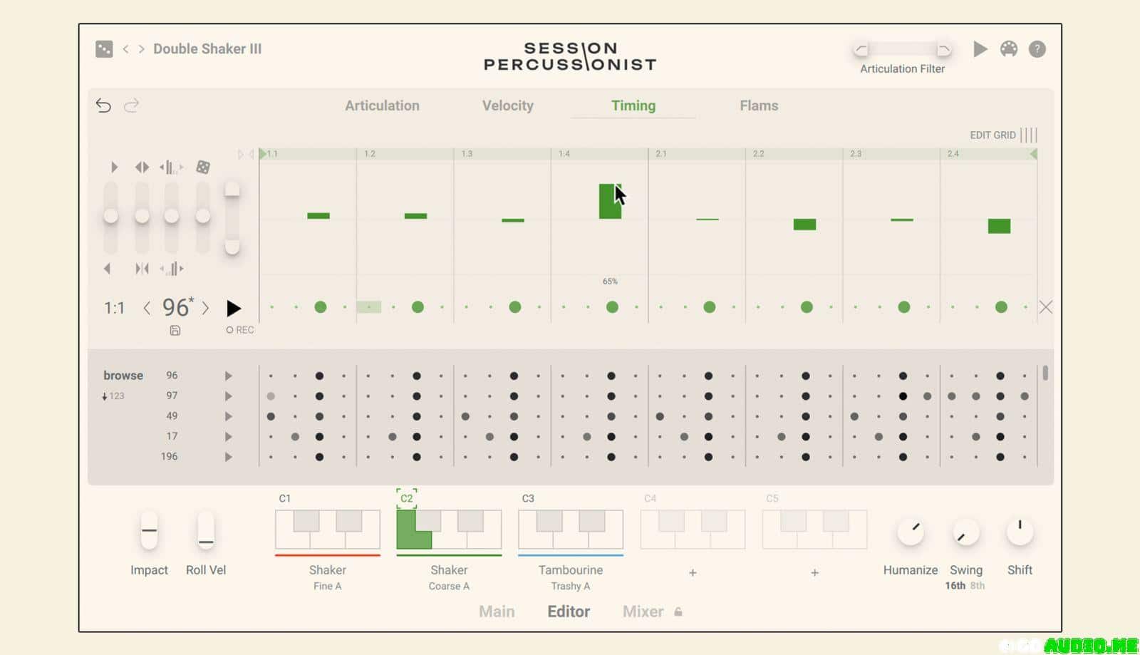Click the Impact slider
Screen dimensions: 1140x655
pyautogui.click(x=149, y=531)
